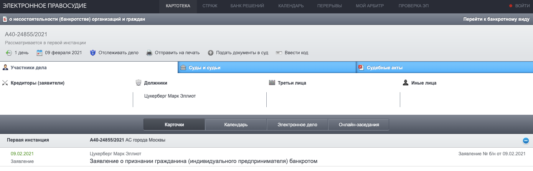Select the Календарь view button
The width and height of the screenshot is (533, 171).
[x=236, y=125]
